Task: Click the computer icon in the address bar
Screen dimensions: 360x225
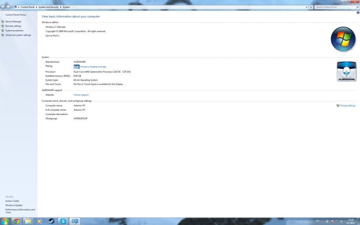Action: coord(16,7)
